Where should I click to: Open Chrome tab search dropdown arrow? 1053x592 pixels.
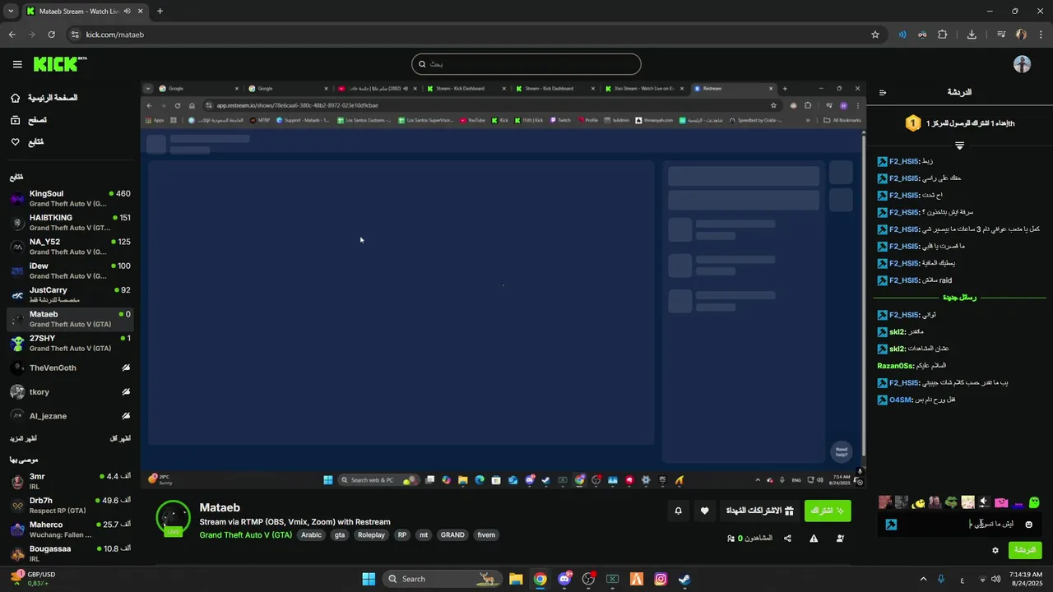coord(11,12)
